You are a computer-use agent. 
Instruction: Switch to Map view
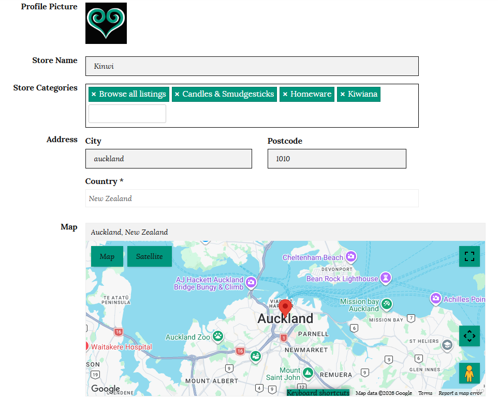pyautogui.click(x=107, y=256)
